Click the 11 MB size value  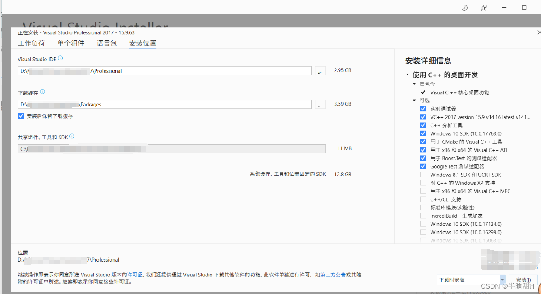[344, 148]
